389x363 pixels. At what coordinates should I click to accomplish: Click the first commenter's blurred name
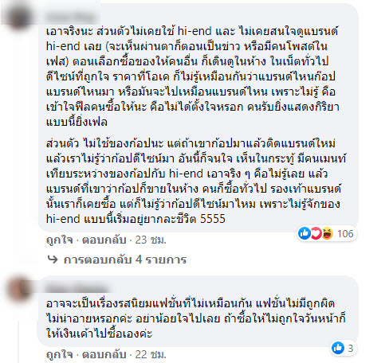71,18
